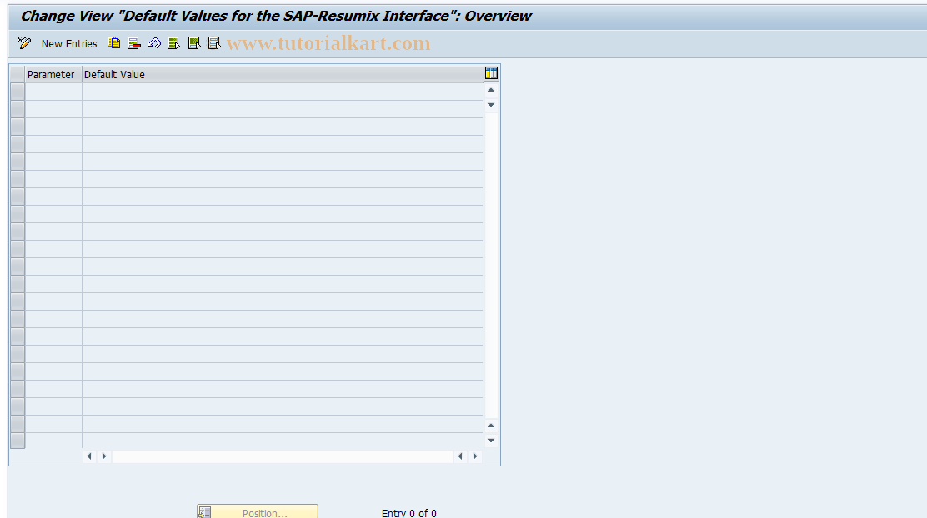Click the Parameter column header
Image resolution: width=927 pixels, height=518 pixels.
pyautogui.click(x=53, y=74)
